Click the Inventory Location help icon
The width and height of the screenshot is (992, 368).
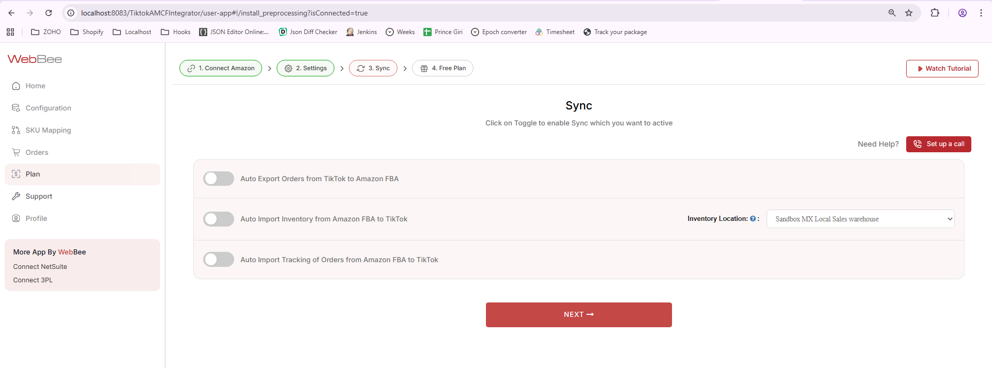pyautogui.click(x=753, y=219)
